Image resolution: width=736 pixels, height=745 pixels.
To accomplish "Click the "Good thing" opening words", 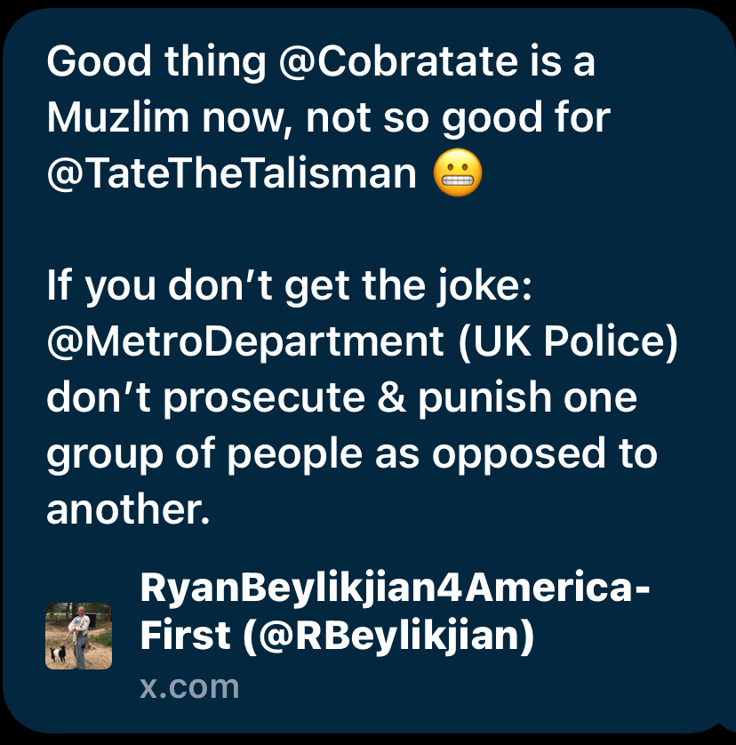I will coord(156,62).
